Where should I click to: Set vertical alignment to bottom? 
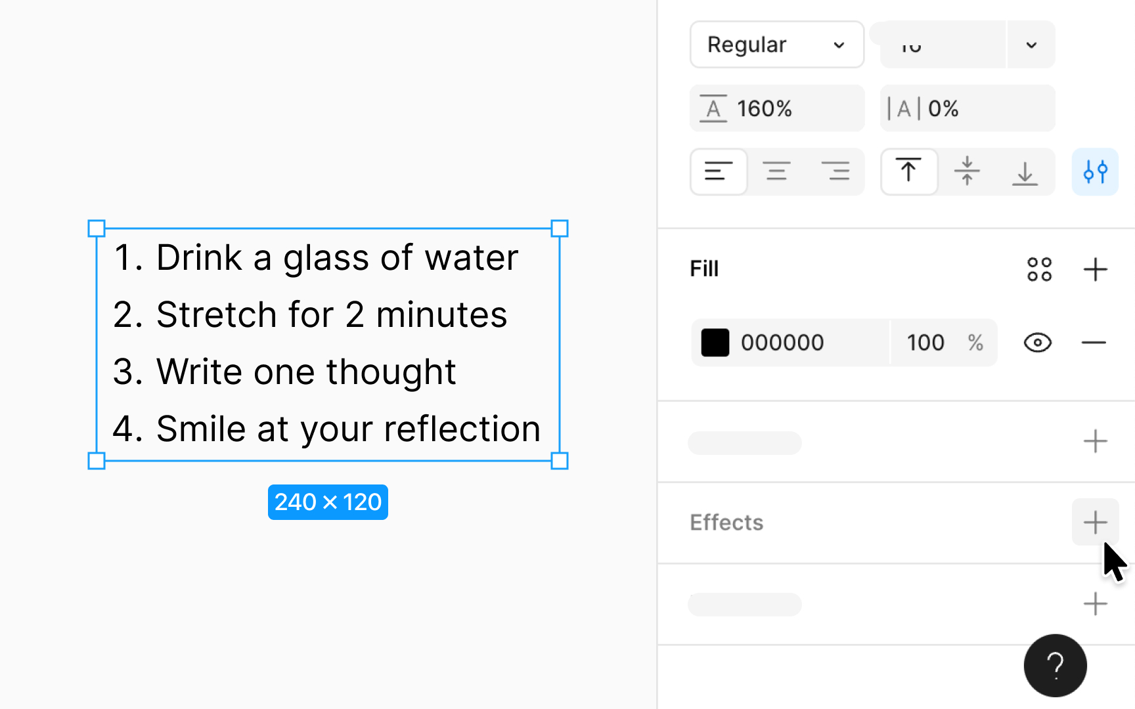coord(1025,171)
